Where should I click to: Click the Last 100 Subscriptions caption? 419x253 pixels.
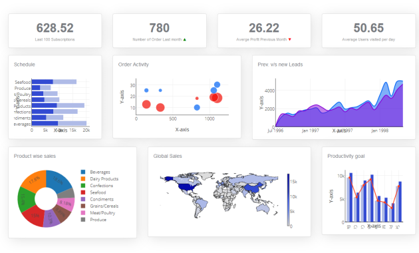(55, 39)
